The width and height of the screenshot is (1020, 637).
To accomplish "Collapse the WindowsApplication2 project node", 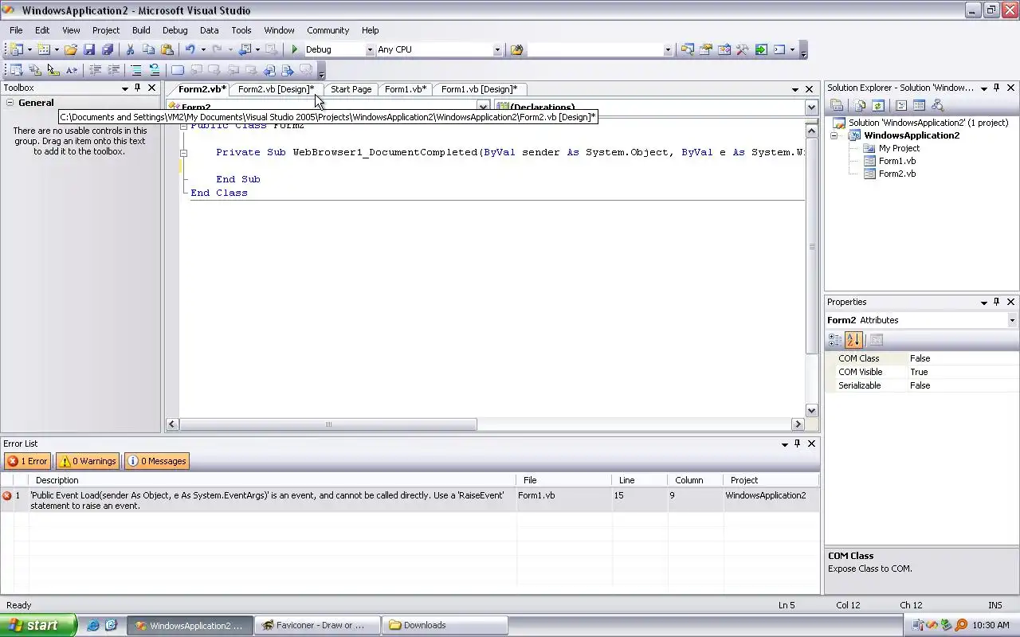I will [x=834, y=135].
